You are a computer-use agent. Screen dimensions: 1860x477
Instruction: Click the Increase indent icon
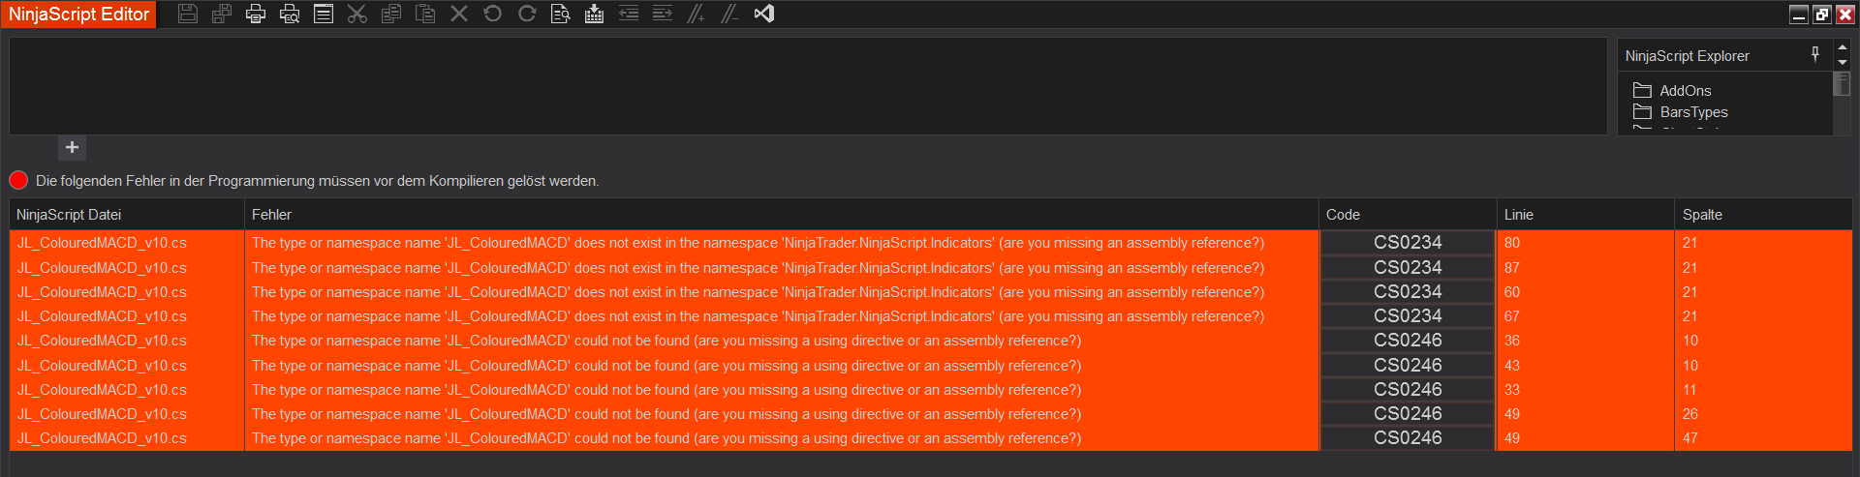pyautogui.click(x=663, y=14)
